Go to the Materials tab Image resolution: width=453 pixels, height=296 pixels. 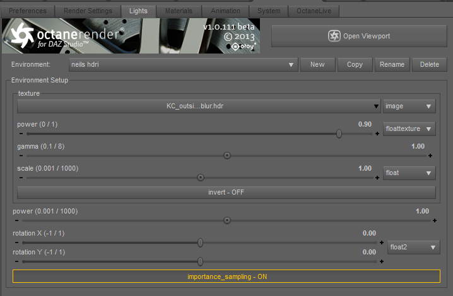(x=179, y=11)
